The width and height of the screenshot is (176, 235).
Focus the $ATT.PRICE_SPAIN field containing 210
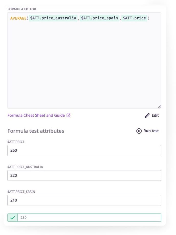pos(84,200)
